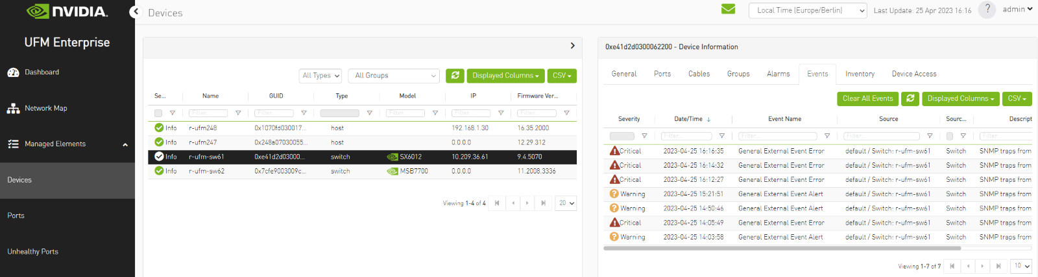This screenshot has height=277, width=1038.
Task: Switch to the Device Access tab
Action: [914, 74]
